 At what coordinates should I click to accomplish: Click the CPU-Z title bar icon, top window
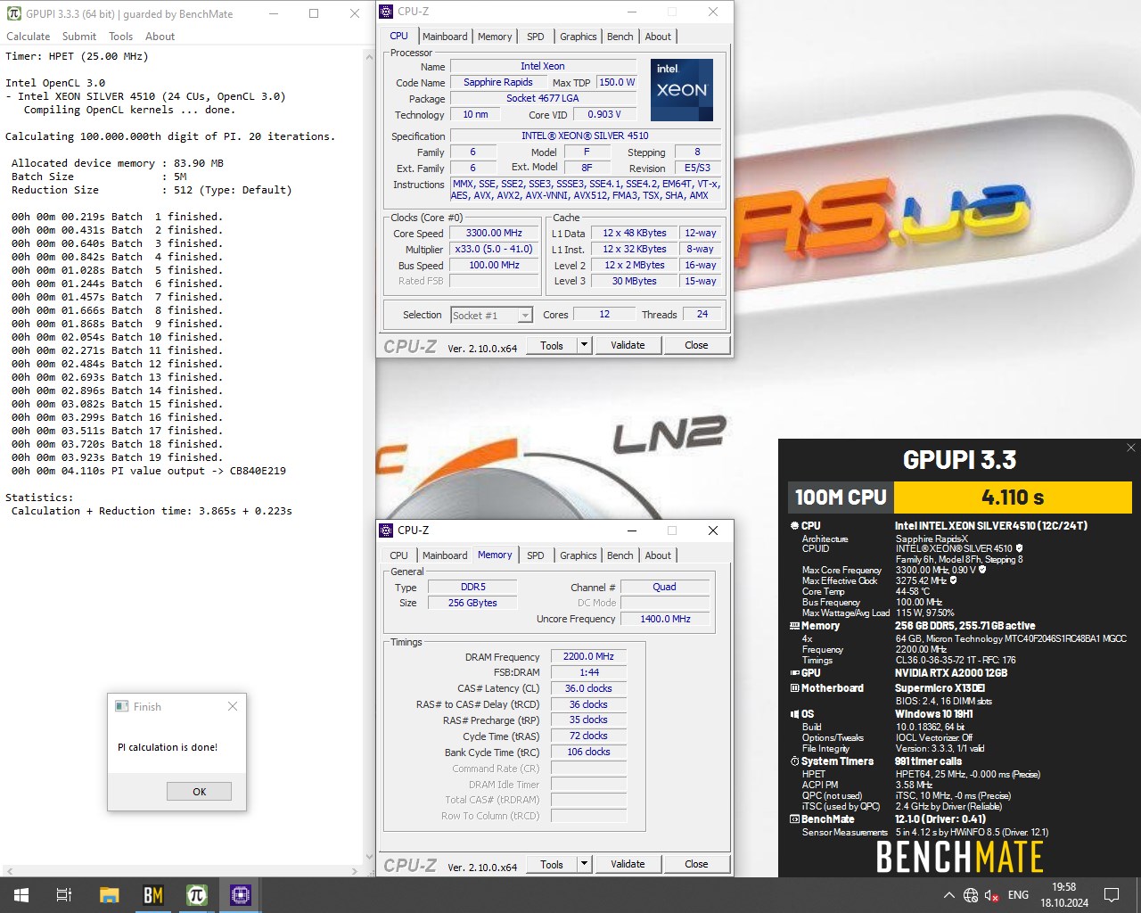click(386, 12)
